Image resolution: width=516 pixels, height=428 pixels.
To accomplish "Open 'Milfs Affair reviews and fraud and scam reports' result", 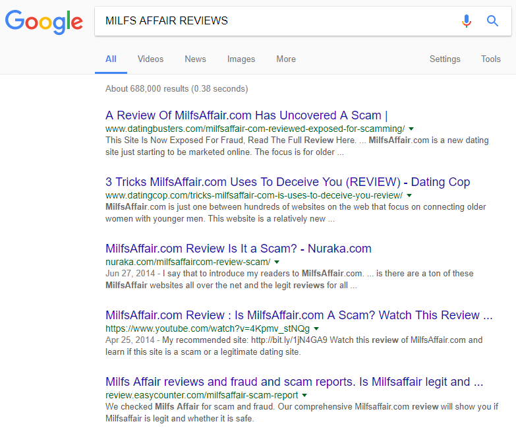I will 294,382.
